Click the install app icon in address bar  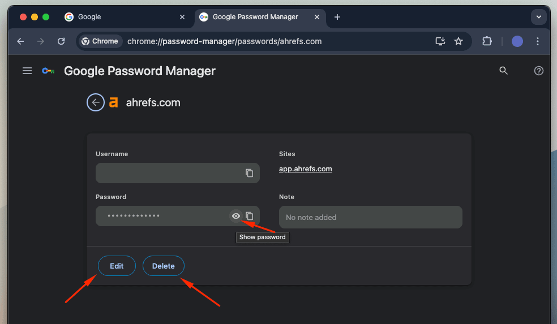coord(440,41)
